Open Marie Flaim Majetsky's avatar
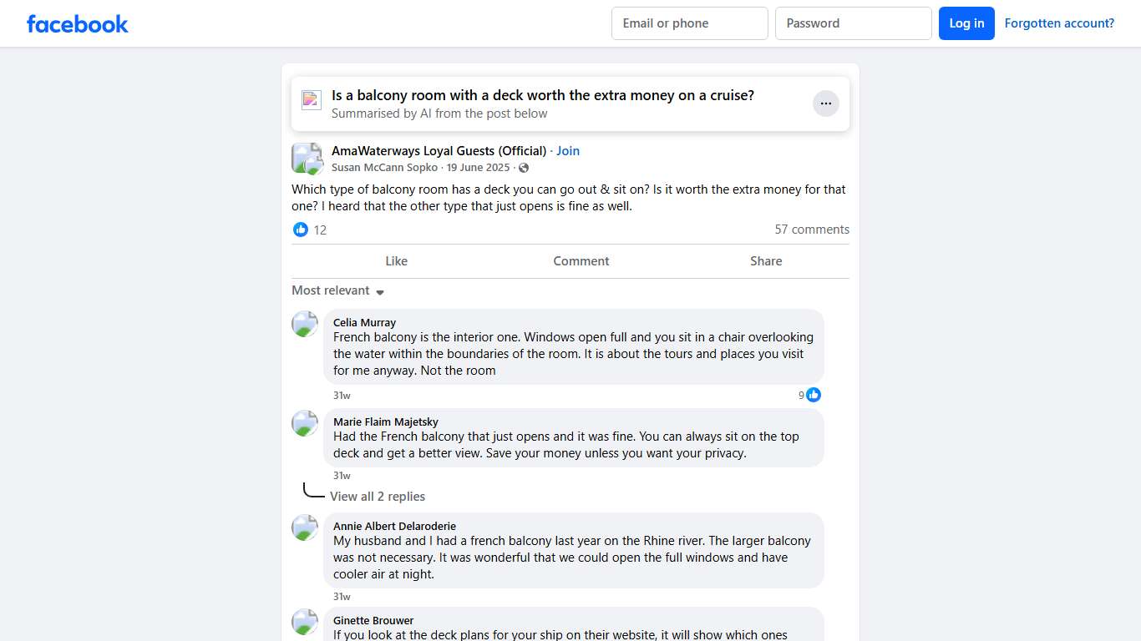The height and width of the screenshot is (641, 1141). [305, 423]
